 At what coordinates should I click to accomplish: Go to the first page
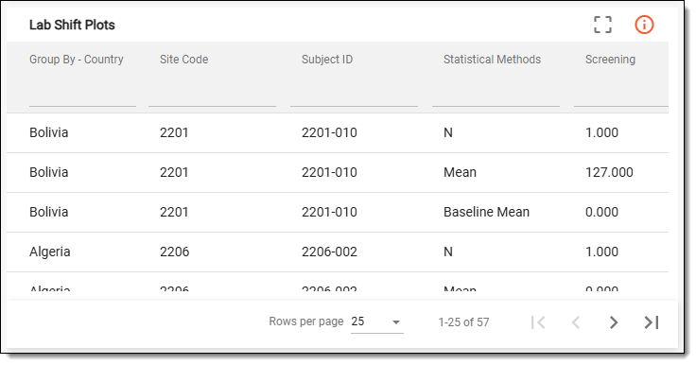[538, 322]
